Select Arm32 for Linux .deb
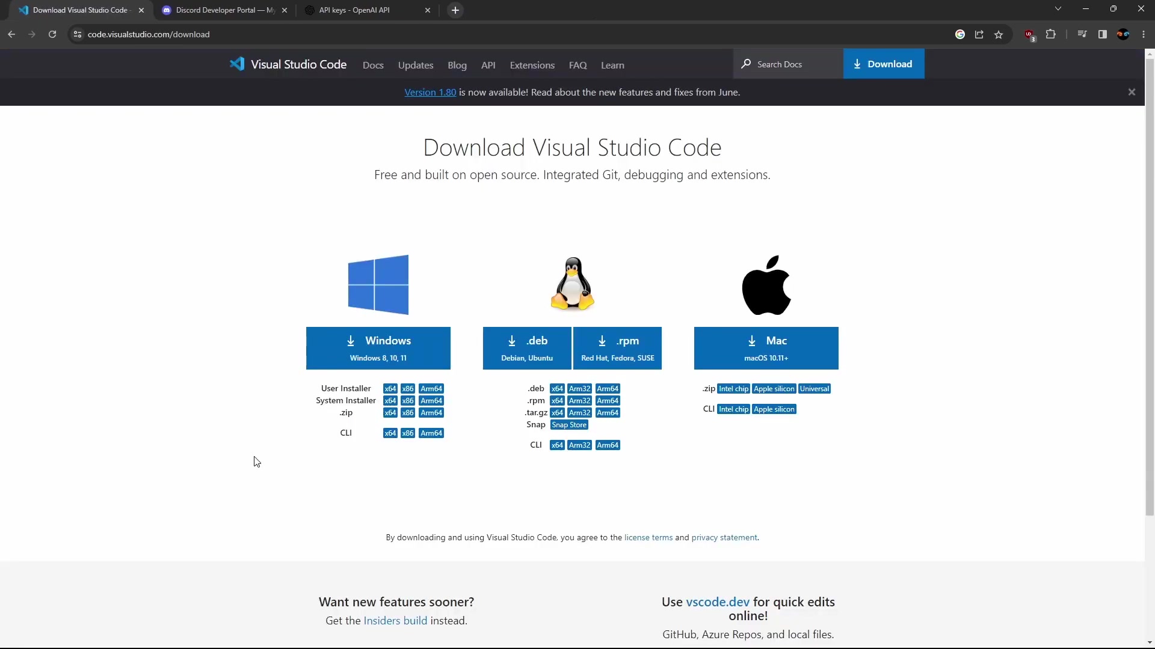 pyautogui.click(x=580, y=389)
